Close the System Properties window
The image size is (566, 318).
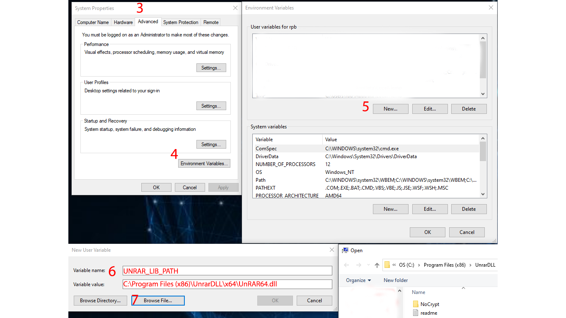[x=235, y=8]
